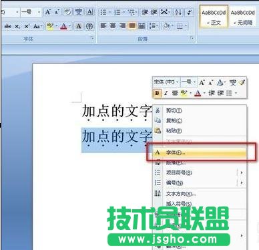Open the Line Spacing dropdown
This screenshot has height=250, width=259.
pos(154,26)
